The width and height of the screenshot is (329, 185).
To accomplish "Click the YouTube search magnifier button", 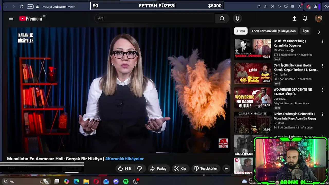I will pos(222,18).
